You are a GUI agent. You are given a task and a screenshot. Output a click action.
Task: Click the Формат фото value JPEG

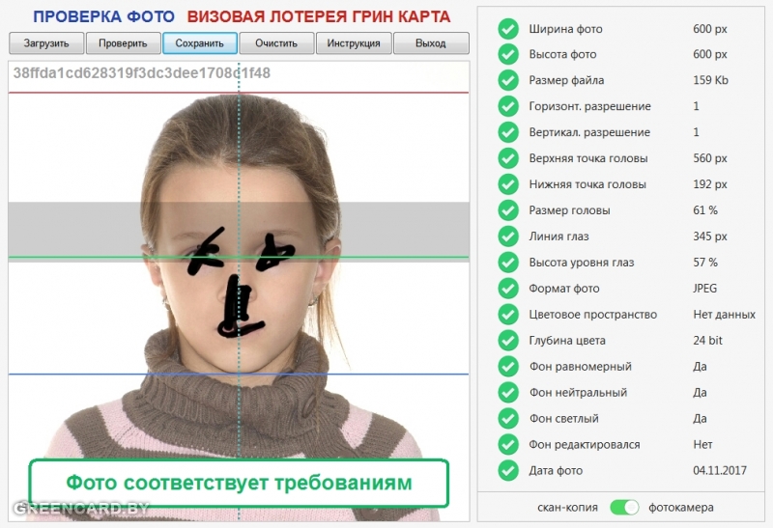[x=705, y=289]
